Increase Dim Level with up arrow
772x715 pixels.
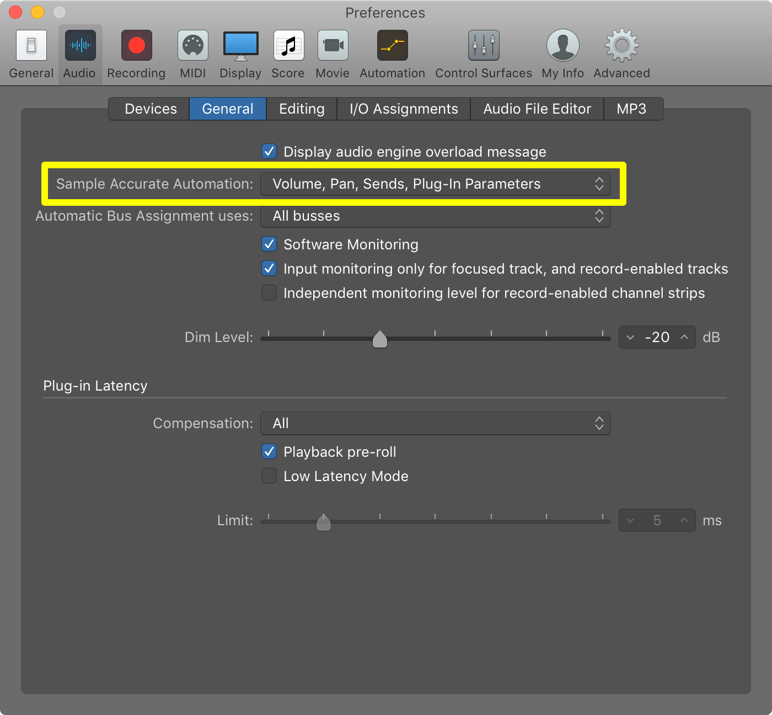click(x=684, y=337)
